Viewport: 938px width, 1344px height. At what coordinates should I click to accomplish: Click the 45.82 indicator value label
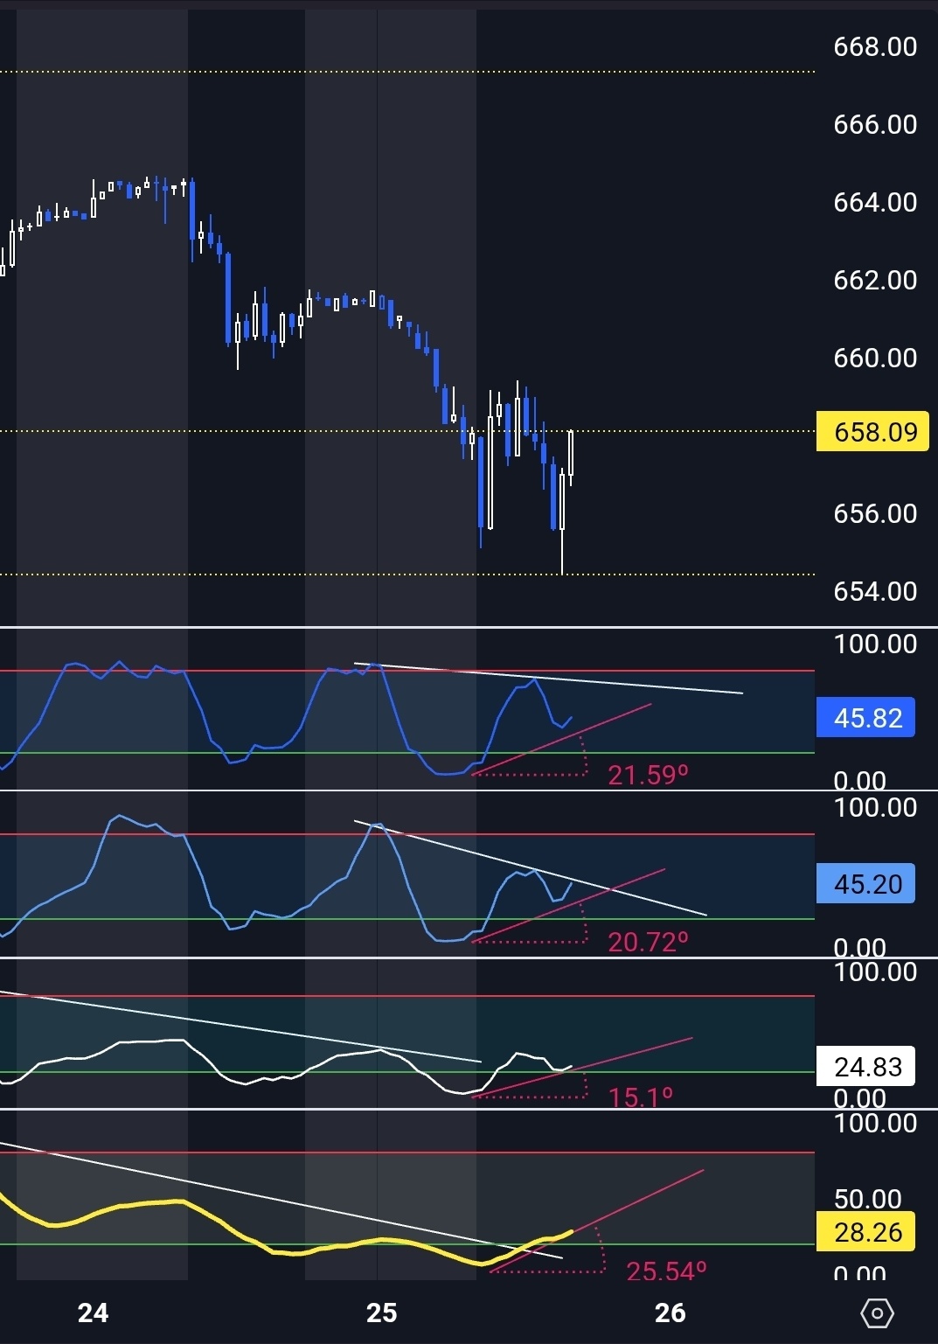click(x=865, y=718)
